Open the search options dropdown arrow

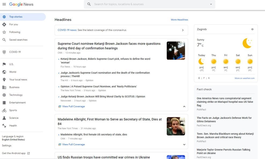211,4
